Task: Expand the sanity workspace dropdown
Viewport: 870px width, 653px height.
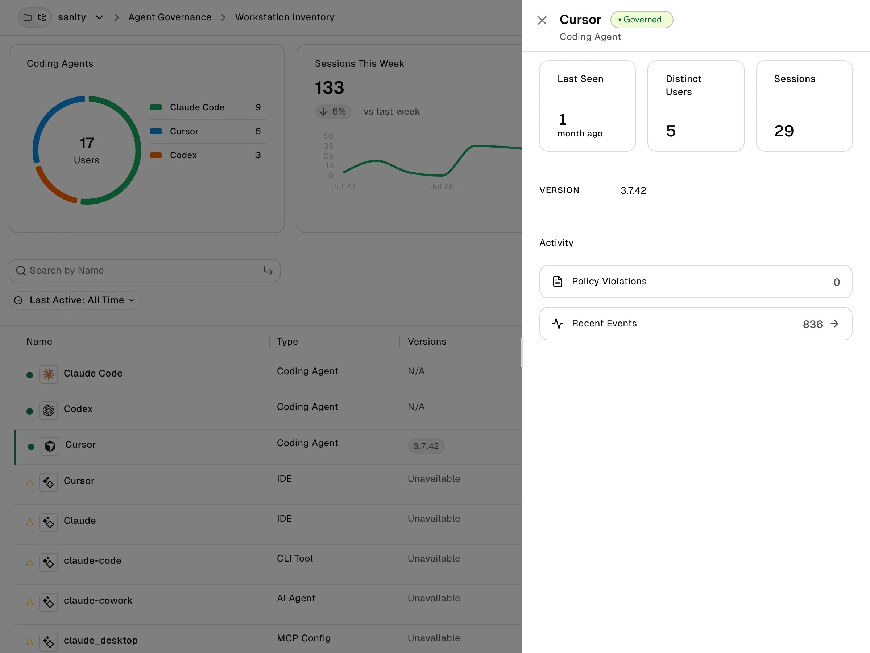Action: click(x=99, y=17)
